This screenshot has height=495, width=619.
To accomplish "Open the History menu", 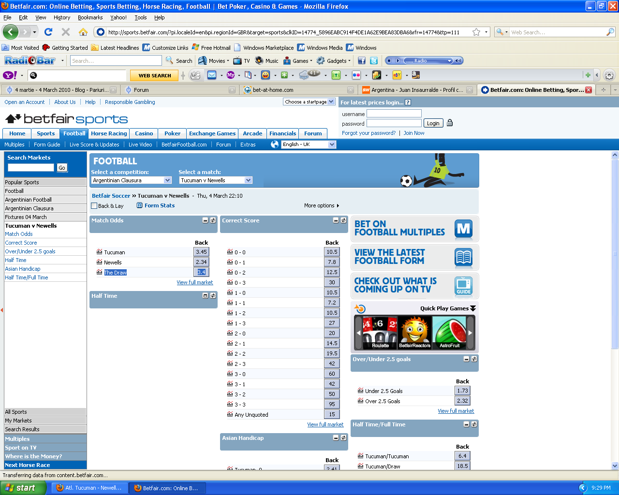I will pyautogui.click(x=62, y=17).
